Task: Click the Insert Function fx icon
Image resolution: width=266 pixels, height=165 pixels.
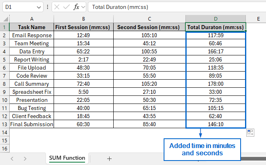Action: (76, 7)
